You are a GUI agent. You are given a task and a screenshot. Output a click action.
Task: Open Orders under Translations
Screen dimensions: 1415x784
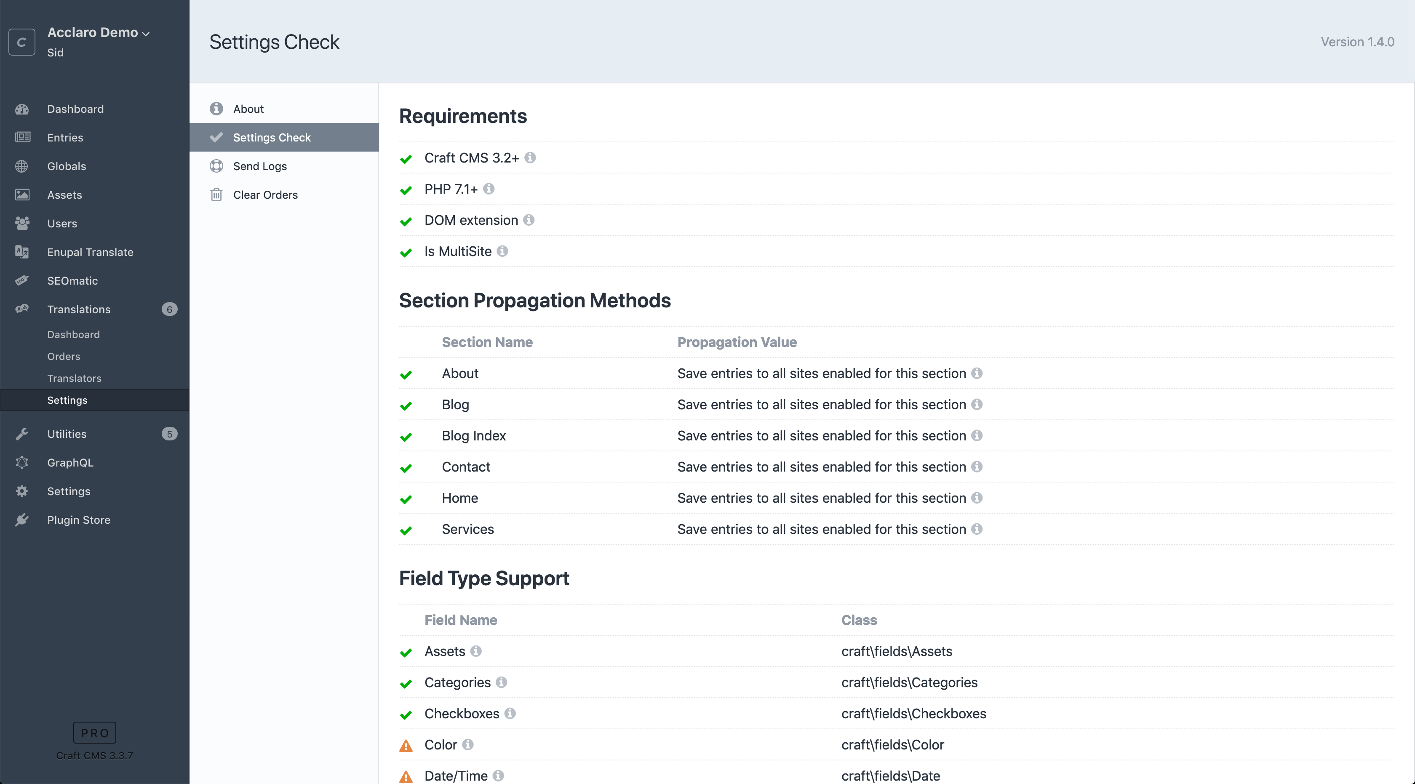click(x=64, y=357)
